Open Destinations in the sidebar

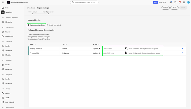(9, 36)
